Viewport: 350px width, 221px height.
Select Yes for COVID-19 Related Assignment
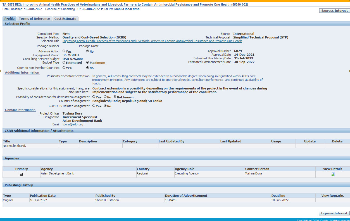[94, 106]
